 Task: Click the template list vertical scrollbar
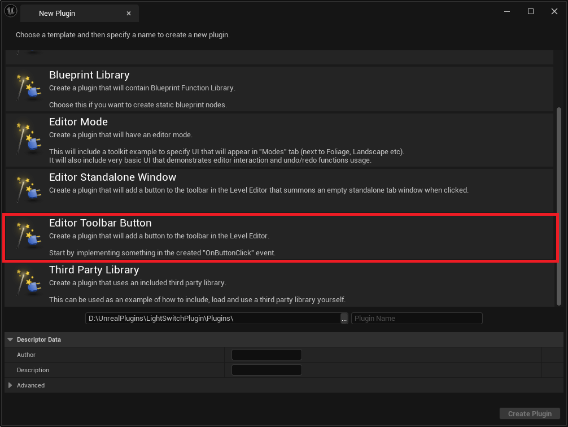pos(559,203)
